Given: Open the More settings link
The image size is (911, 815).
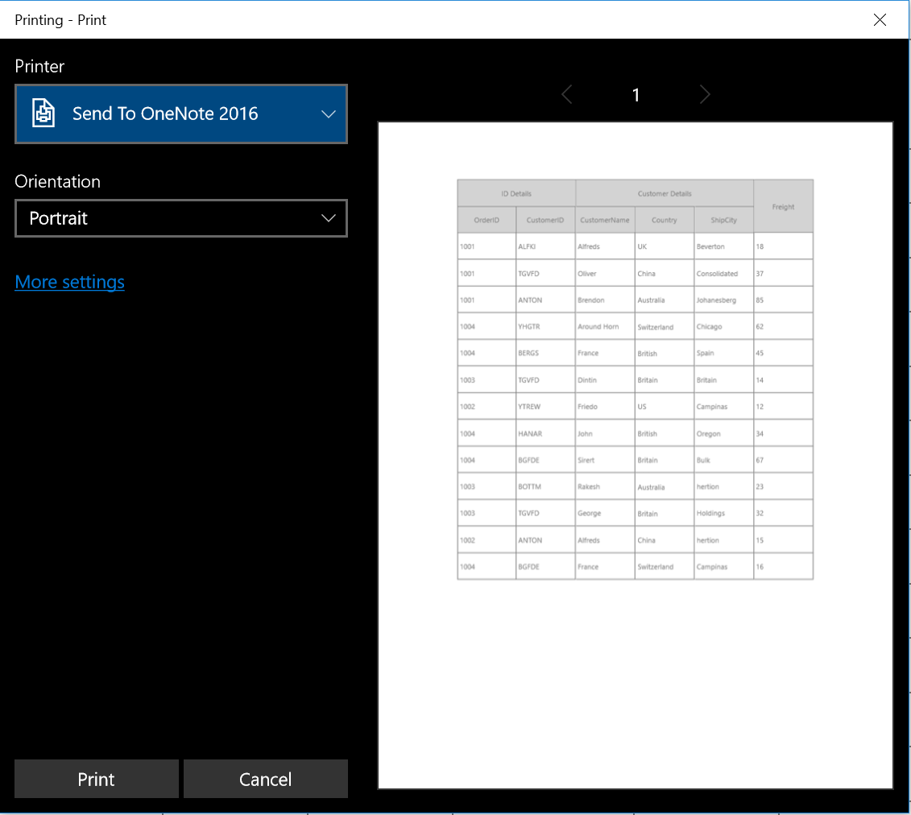Looking at the screenshot, I should (70, 282).
